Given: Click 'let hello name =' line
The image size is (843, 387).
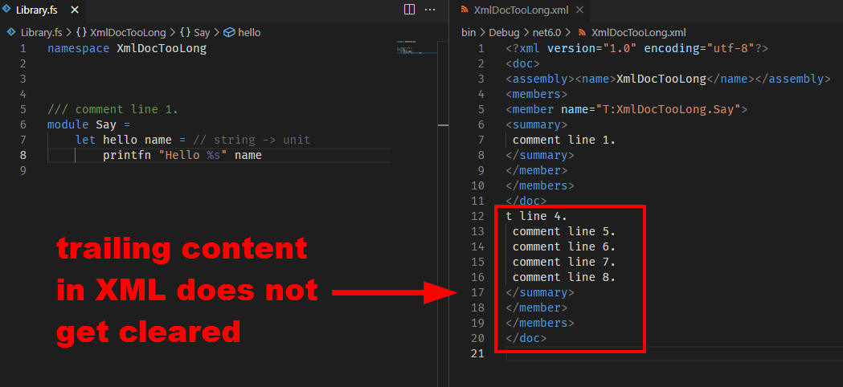Looking at the screenshot, I should (131, 141).
